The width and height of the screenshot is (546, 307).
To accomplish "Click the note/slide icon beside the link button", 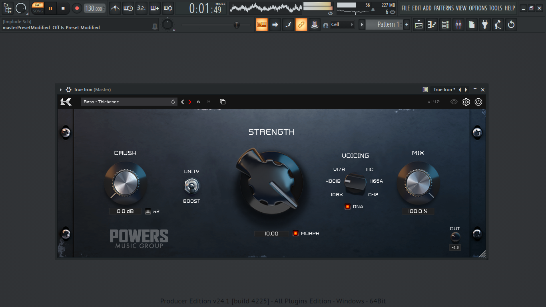I will coord(288,25).
